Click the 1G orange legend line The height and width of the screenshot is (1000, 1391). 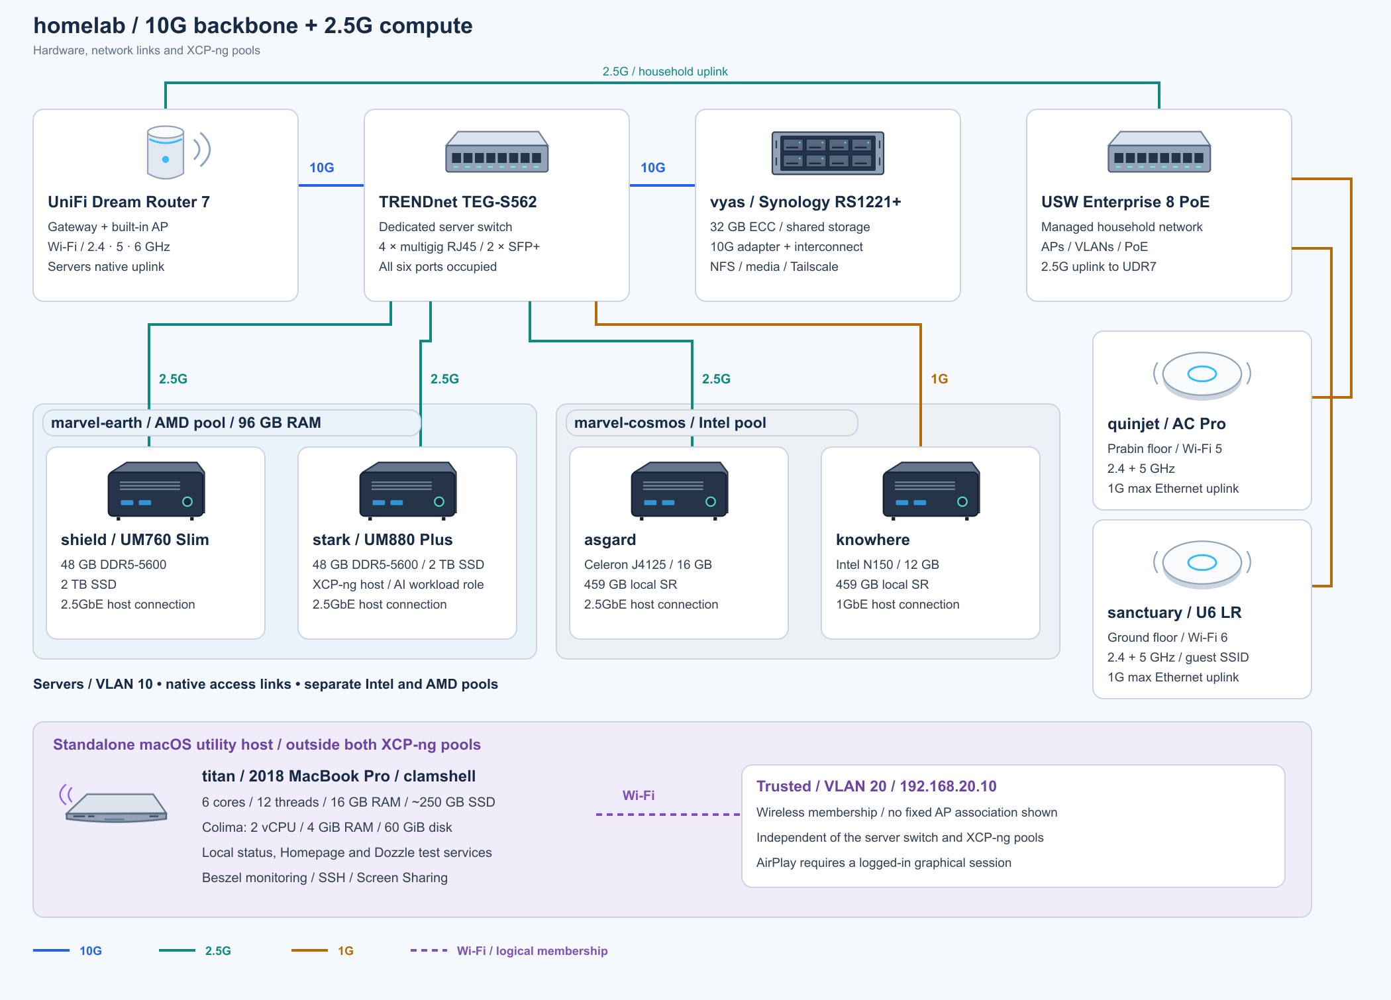[x=309, y=950]
